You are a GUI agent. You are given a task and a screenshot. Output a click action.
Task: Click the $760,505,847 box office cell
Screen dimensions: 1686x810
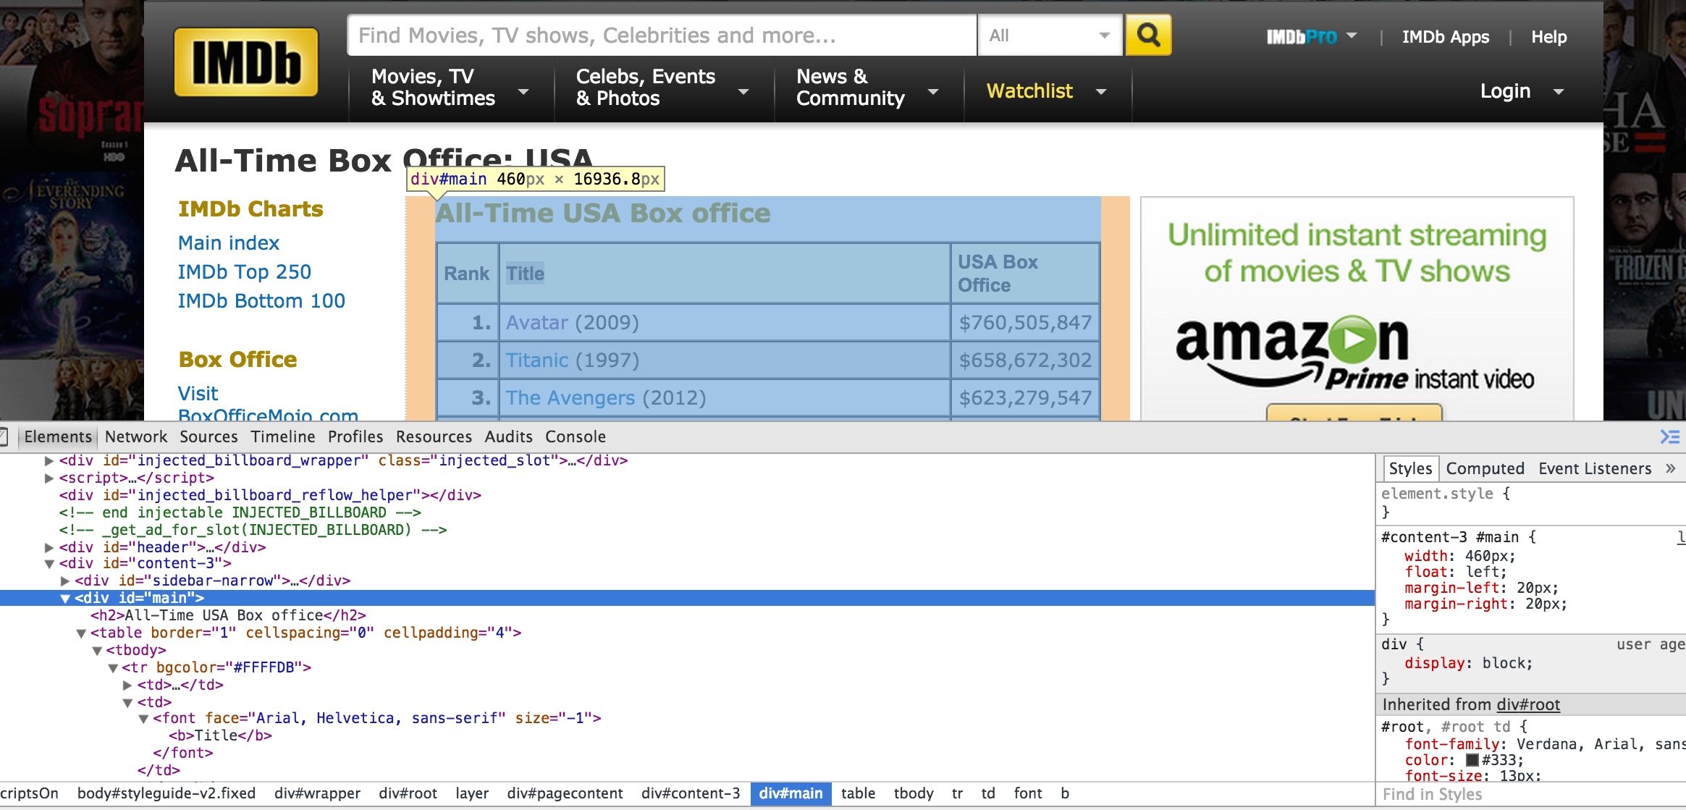coord(1025,322)
